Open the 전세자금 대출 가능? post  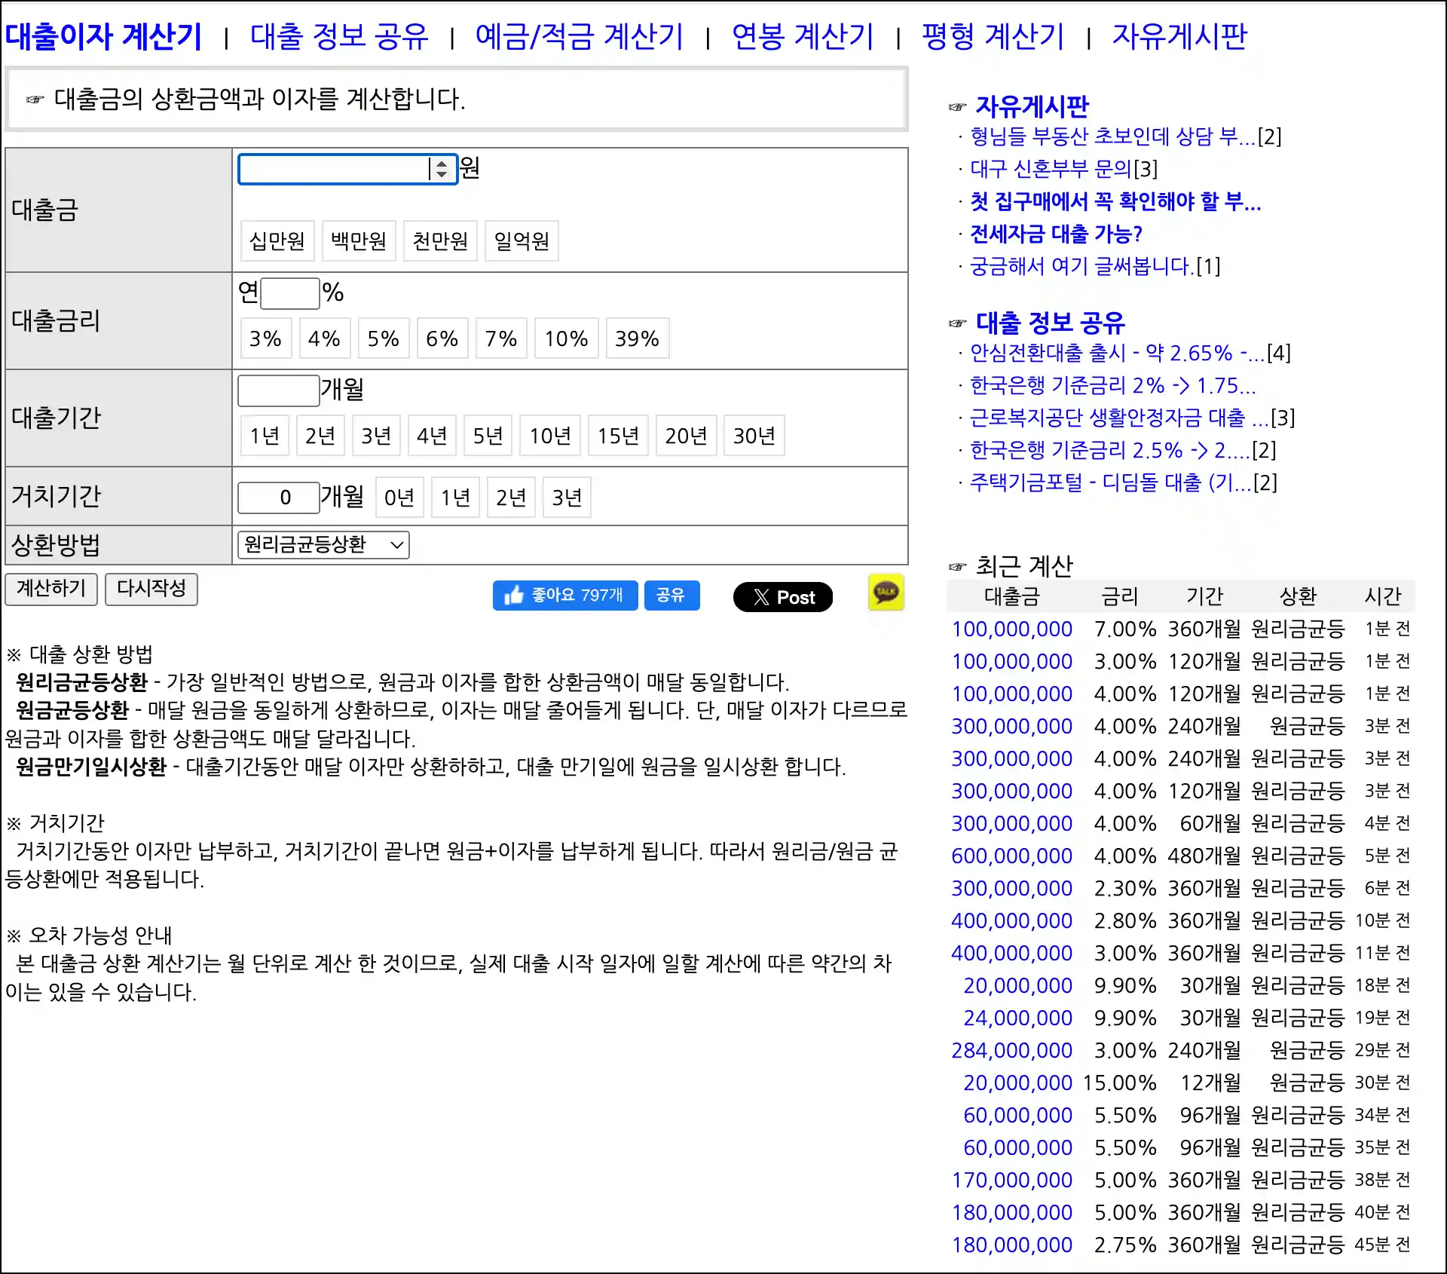1056,234
